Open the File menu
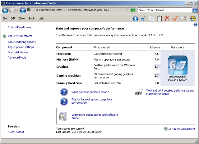The height and width of the screenshot is (144, 199). pyautogui.click(x=5, y=19)
